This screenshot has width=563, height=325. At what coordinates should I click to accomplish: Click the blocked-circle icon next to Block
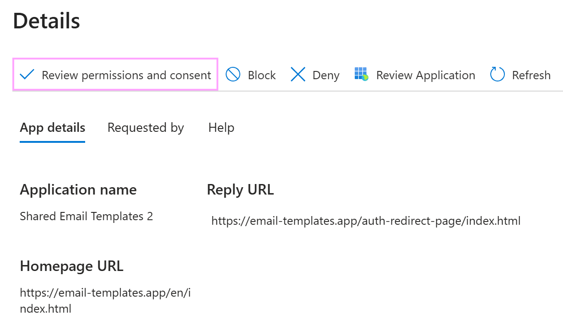tap(233, 74)
